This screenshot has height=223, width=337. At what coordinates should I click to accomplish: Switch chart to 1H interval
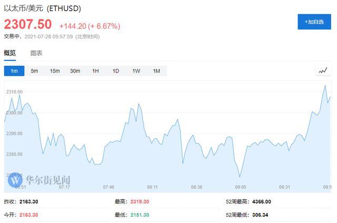95,71
